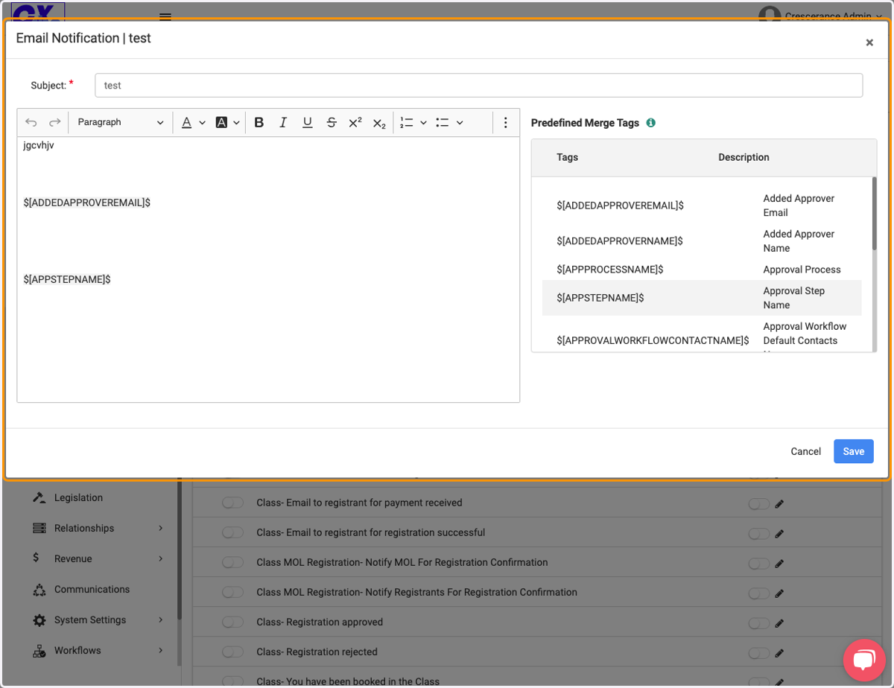Expand the System Settings sidebar chevron

click(x=160, y=619)
